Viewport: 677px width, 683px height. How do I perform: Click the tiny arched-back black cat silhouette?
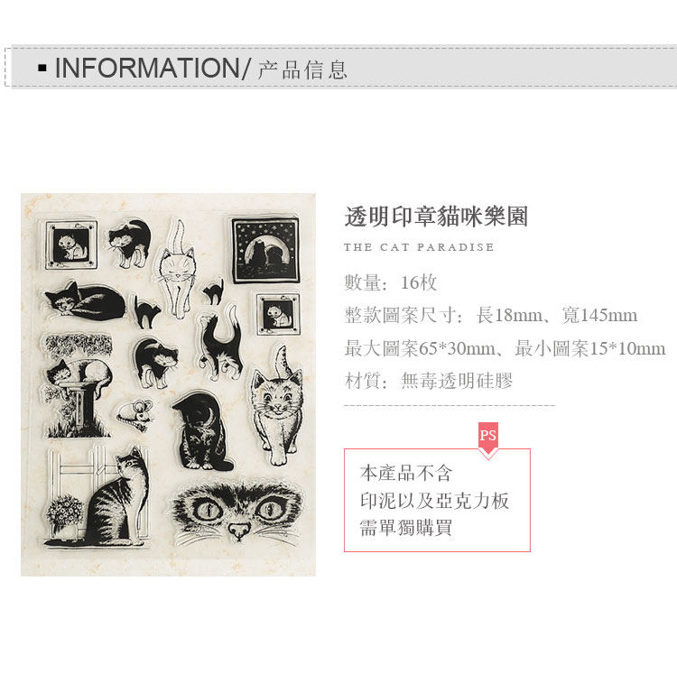[213, 291]
